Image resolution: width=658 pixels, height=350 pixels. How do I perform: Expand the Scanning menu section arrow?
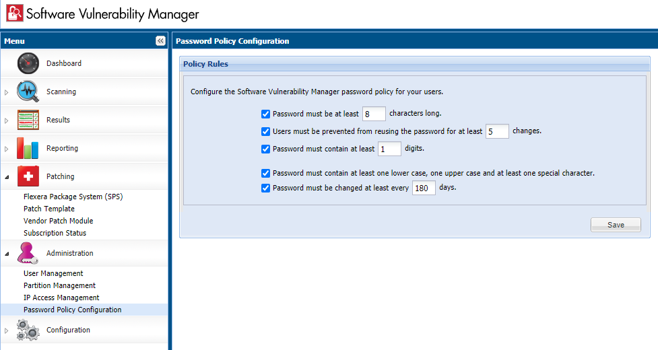click(7, 92)
